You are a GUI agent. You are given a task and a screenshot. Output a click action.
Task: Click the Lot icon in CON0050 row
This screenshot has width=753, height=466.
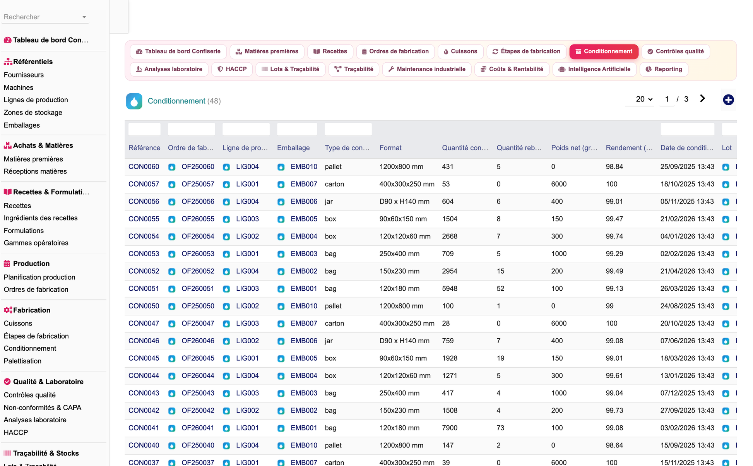[726, 307]
